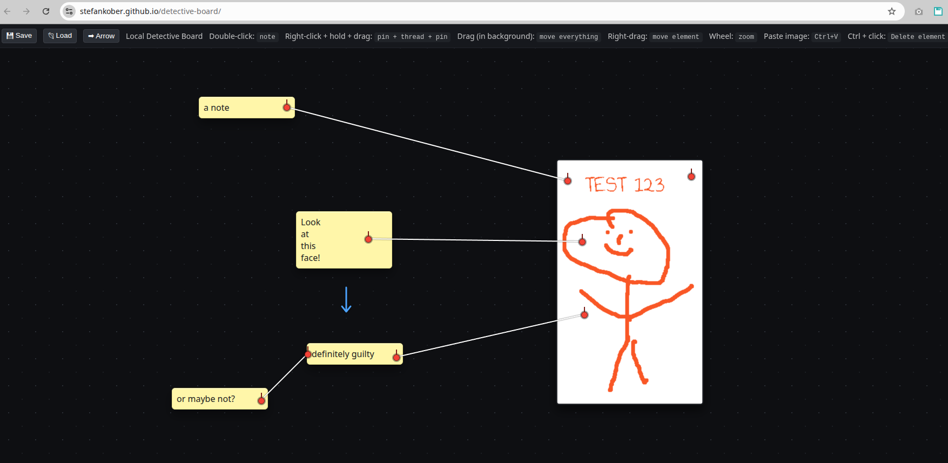Click the teal extension icon in browser toolbar
Screen dimensions: 948x463
938,11
